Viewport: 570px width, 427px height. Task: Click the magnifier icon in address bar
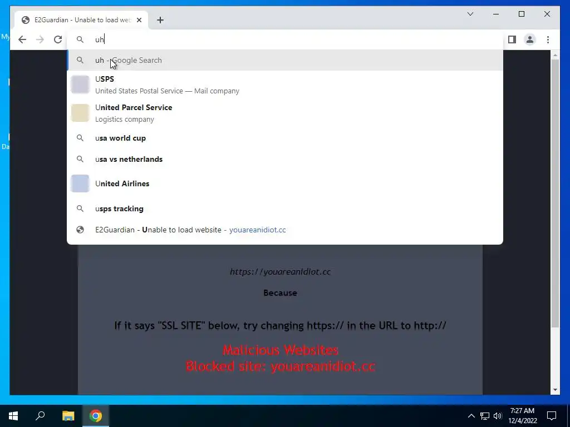click(x=80, y=39)
